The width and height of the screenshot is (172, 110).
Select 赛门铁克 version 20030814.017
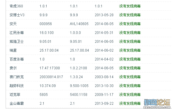click(51, 77)
